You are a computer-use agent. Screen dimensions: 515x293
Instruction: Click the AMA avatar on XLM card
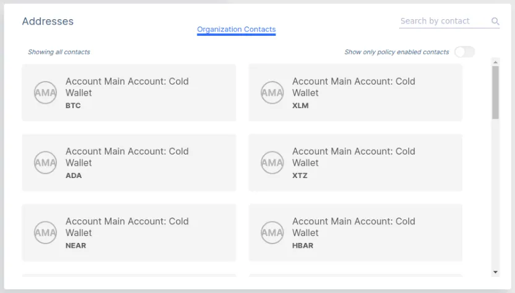(x=272, y=93)
